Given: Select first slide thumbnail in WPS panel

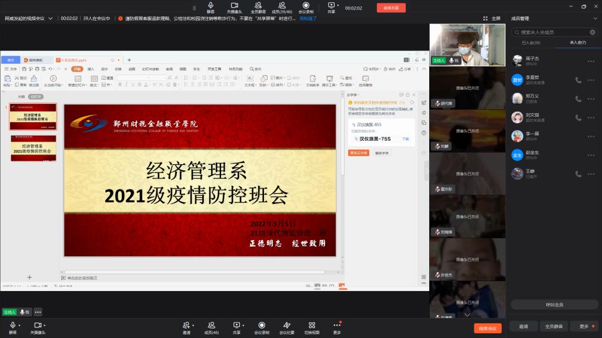Looking at the screenshot, I should (x=33, y=117).
